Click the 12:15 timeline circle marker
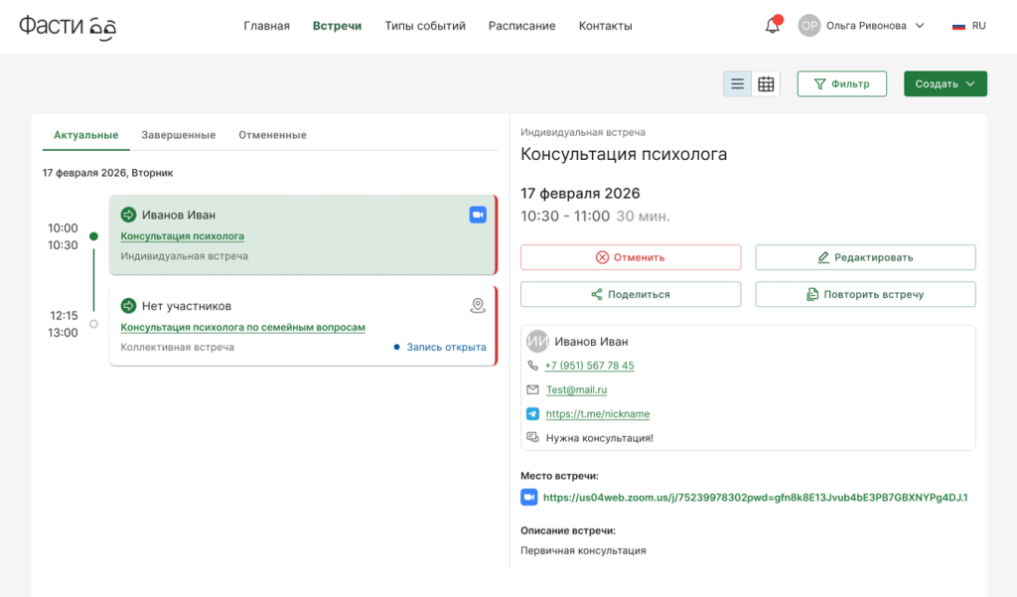 pyautogui.click(x=93, y=324)
